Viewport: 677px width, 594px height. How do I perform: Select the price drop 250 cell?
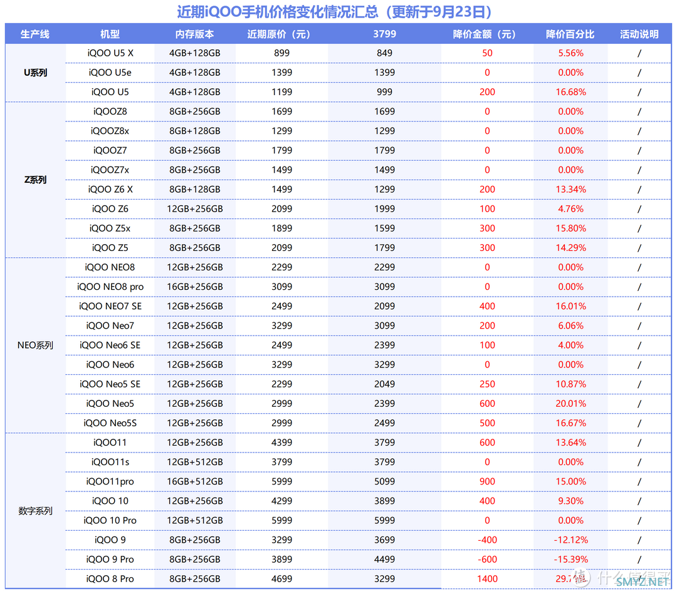coord(487,384)
